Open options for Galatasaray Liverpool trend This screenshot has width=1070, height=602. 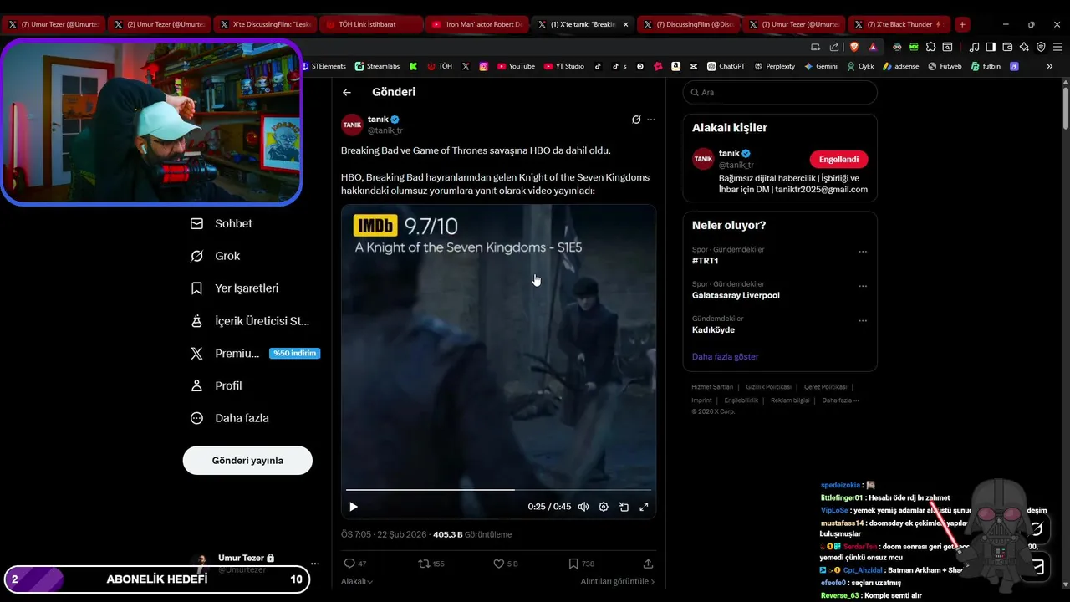[863, 286]
